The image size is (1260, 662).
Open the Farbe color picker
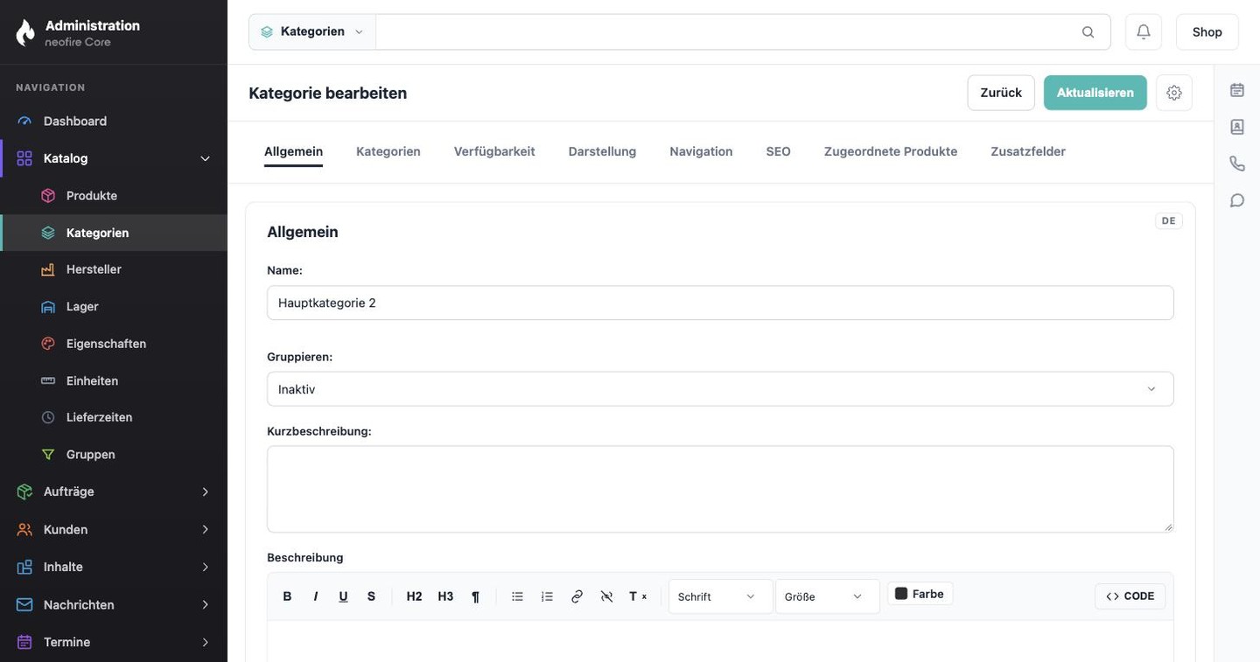coord(920,594)
